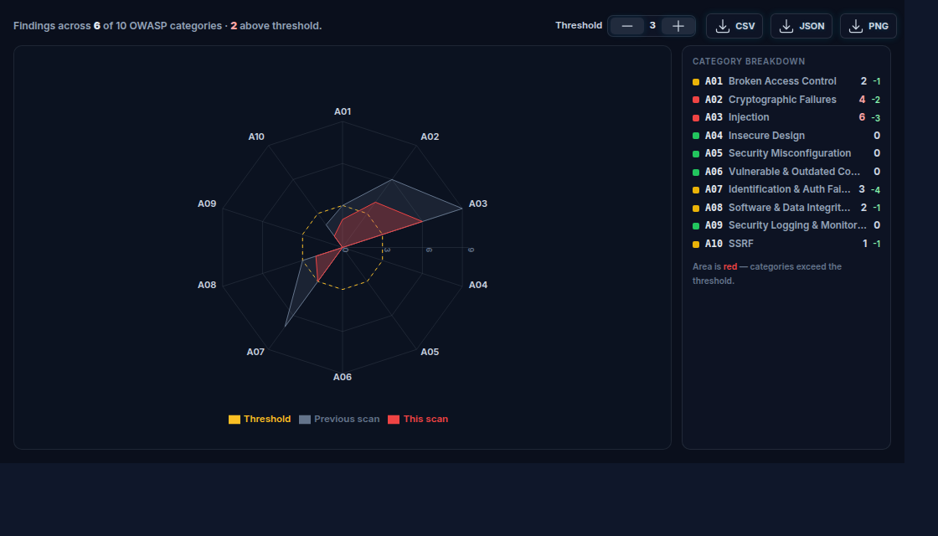Select A05 Security Misconfiguration row
Screen dimensions: 938x536
pos(786,154)
